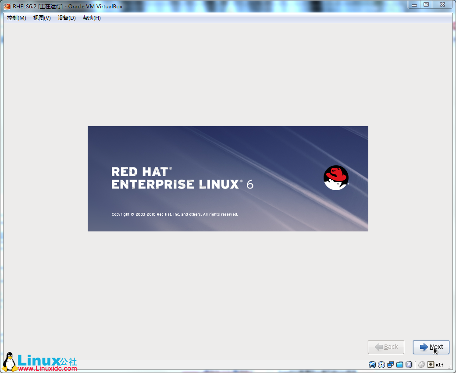
Task: Click the window resize grip in status bar
Action: [449, 367]
